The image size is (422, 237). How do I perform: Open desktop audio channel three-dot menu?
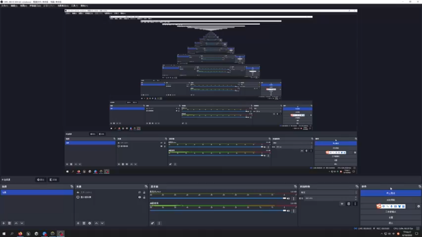coord(294,211)
